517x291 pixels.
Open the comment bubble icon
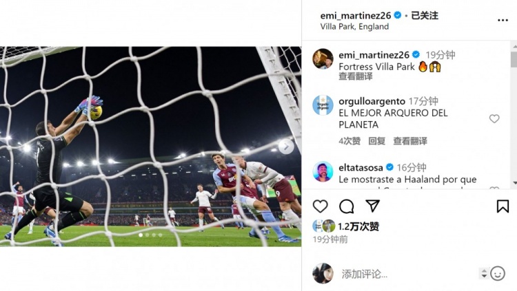coord(347,206)
